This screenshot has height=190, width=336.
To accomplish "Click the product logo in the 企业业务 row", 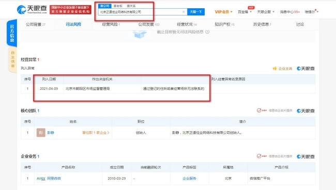I will [x=41, y=179].
